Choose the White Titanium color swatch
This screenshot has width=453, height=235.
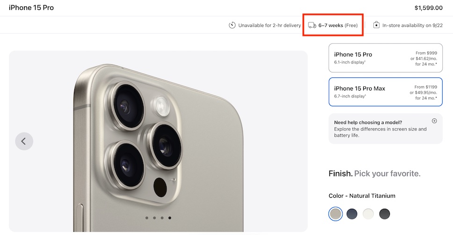click(x=368, y=214)
